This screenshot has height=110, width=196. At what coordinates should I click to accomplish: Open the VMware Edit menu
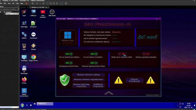5,3
